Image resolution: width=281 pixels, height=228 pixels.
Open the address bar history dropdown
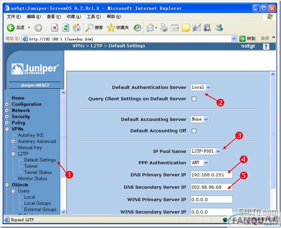(234, 39)
